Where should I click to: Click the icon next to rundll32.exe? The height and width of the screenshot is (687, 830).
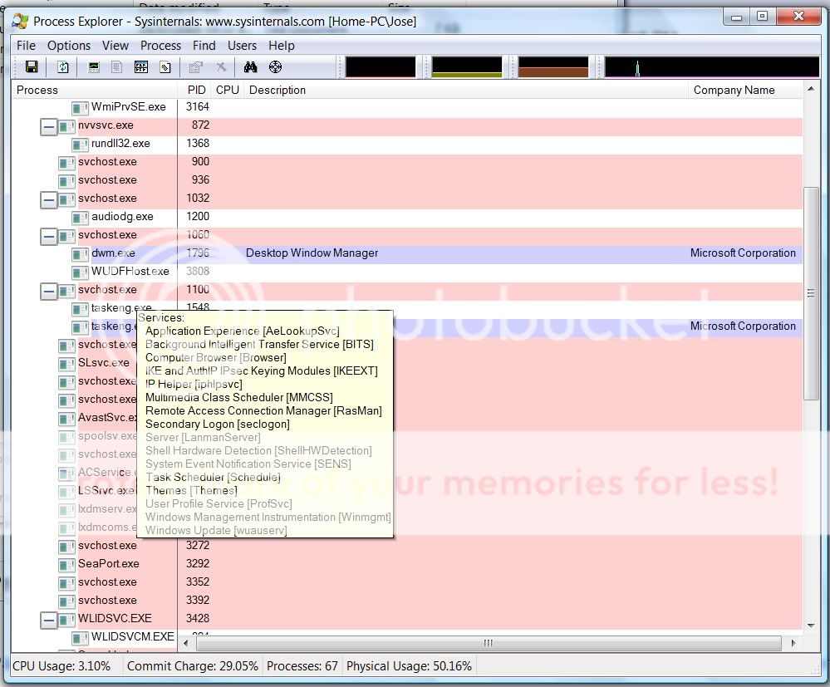coord(80,145)
